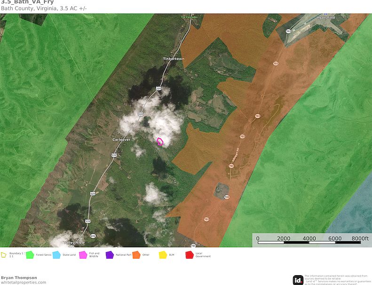Click the Land id logo

pyautogui.click(x=298, y=280)
